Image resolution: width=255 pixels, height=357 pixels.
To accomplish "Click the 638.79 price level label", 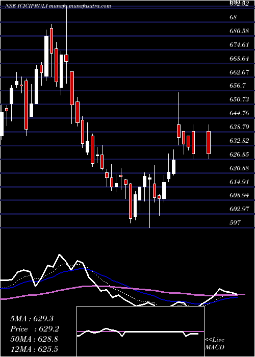I will [239, 126].
